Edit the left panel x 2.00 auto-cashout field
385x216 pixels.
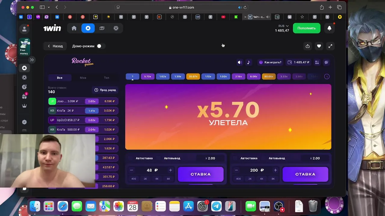click(x=210, y=158)
